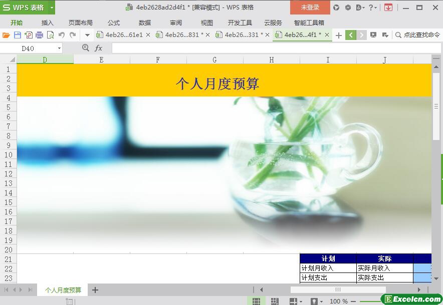Open the 云服务 ribbon tab

(273, 23)
